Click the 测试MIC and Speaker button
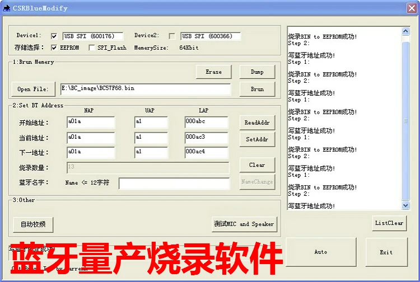The image size is (420, 282). pyautogui.click(x=244, y=224)
